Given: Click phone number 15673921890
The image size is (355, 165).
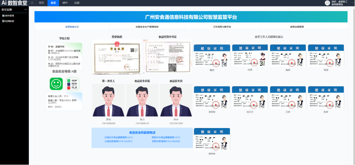Looking at the screenshot, I should [x=176, y=123].
